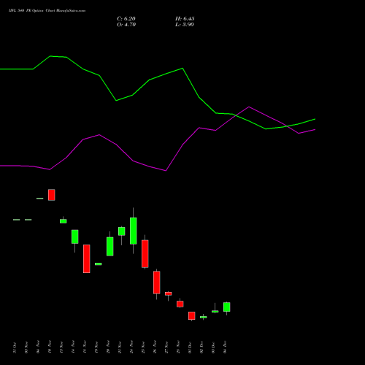This screenshot has width=365, height=365.
Task: Click the '02 Dec' date label
Action: click(x=202, y=347)
